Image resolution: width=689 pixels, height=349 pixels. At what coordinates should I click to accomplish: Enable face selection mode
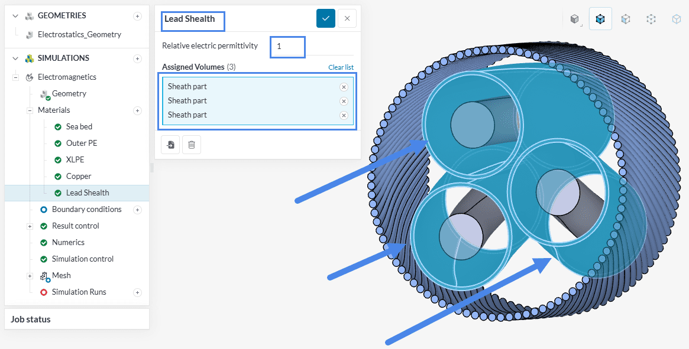(626, 19)
